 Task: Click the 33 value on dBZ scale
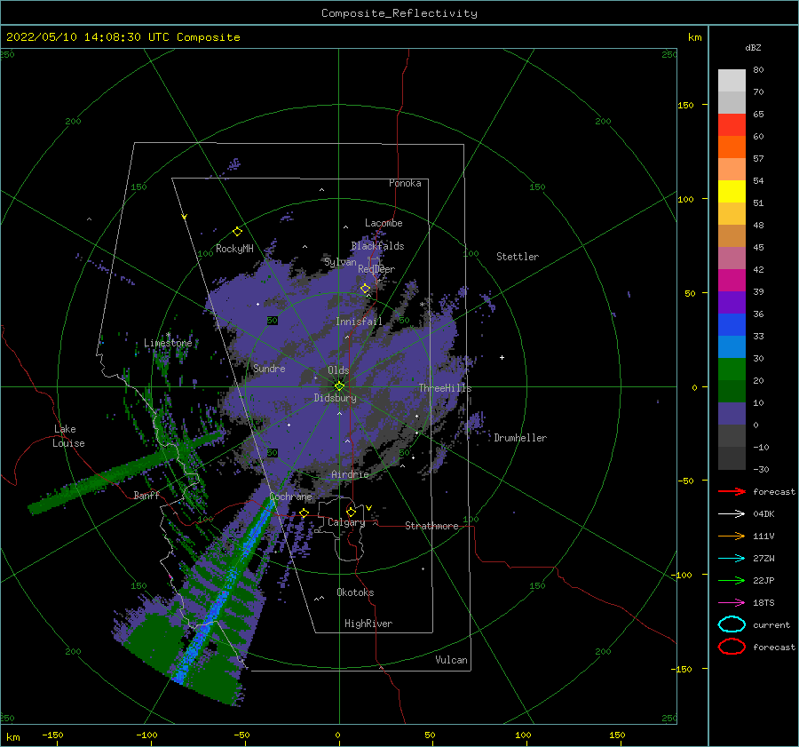(758, 336)
